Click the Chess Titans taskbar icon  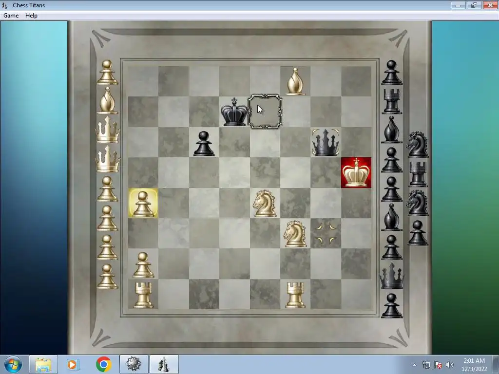(164, 364)
